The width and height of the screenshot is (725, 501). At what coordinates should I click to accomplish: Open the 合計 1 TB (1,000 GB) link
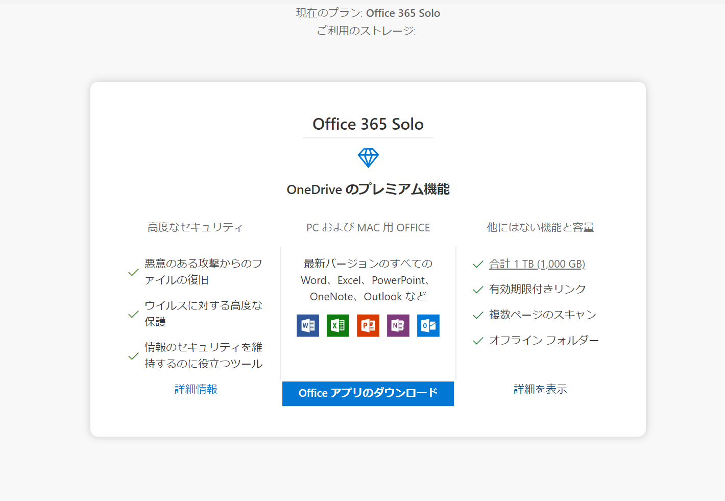click(537, 264)
